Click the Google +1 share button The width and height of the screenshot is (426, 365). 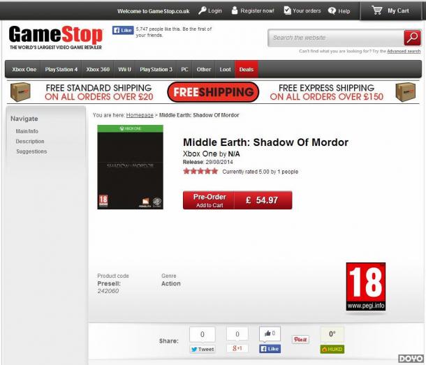(x=237, y=348)
